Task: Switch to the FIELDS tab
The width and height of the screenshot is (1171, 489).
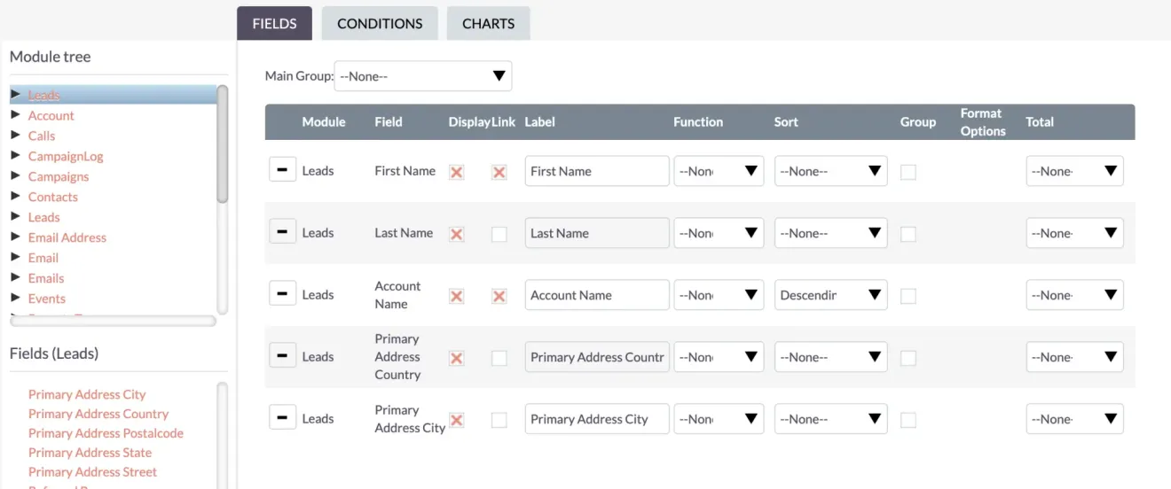Action: click(274, 24)
